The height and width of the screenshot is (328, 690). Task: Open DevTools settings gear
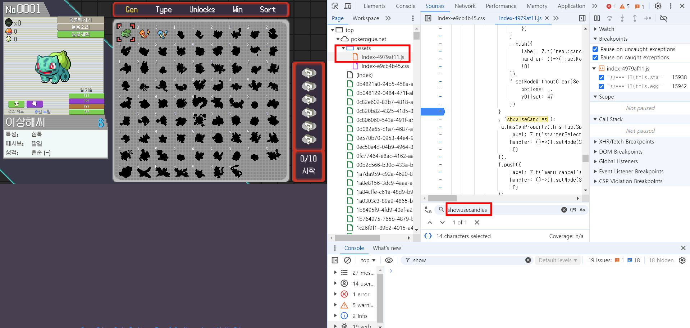[658, 6]
